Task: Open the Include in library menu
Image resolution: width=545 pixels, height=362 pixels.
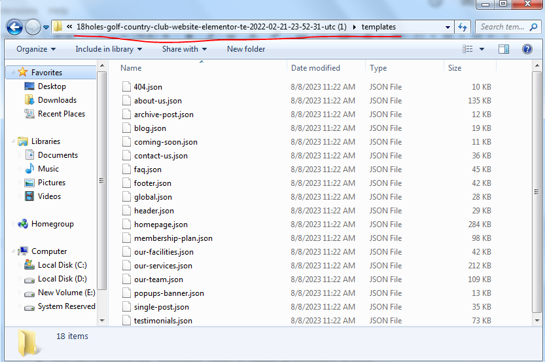Action: pyautogui.click(x=109, y=49)
